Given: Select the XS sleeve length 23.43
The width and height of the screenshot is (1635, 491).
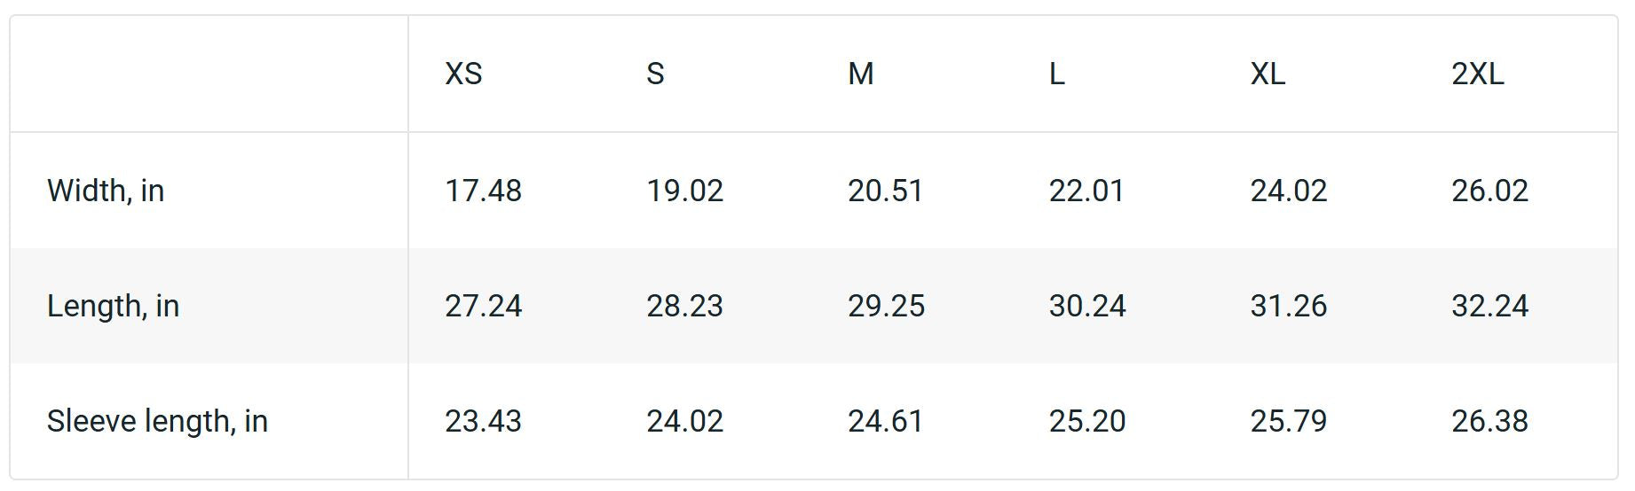Looking at the screenshot, I should coord(483,421).
